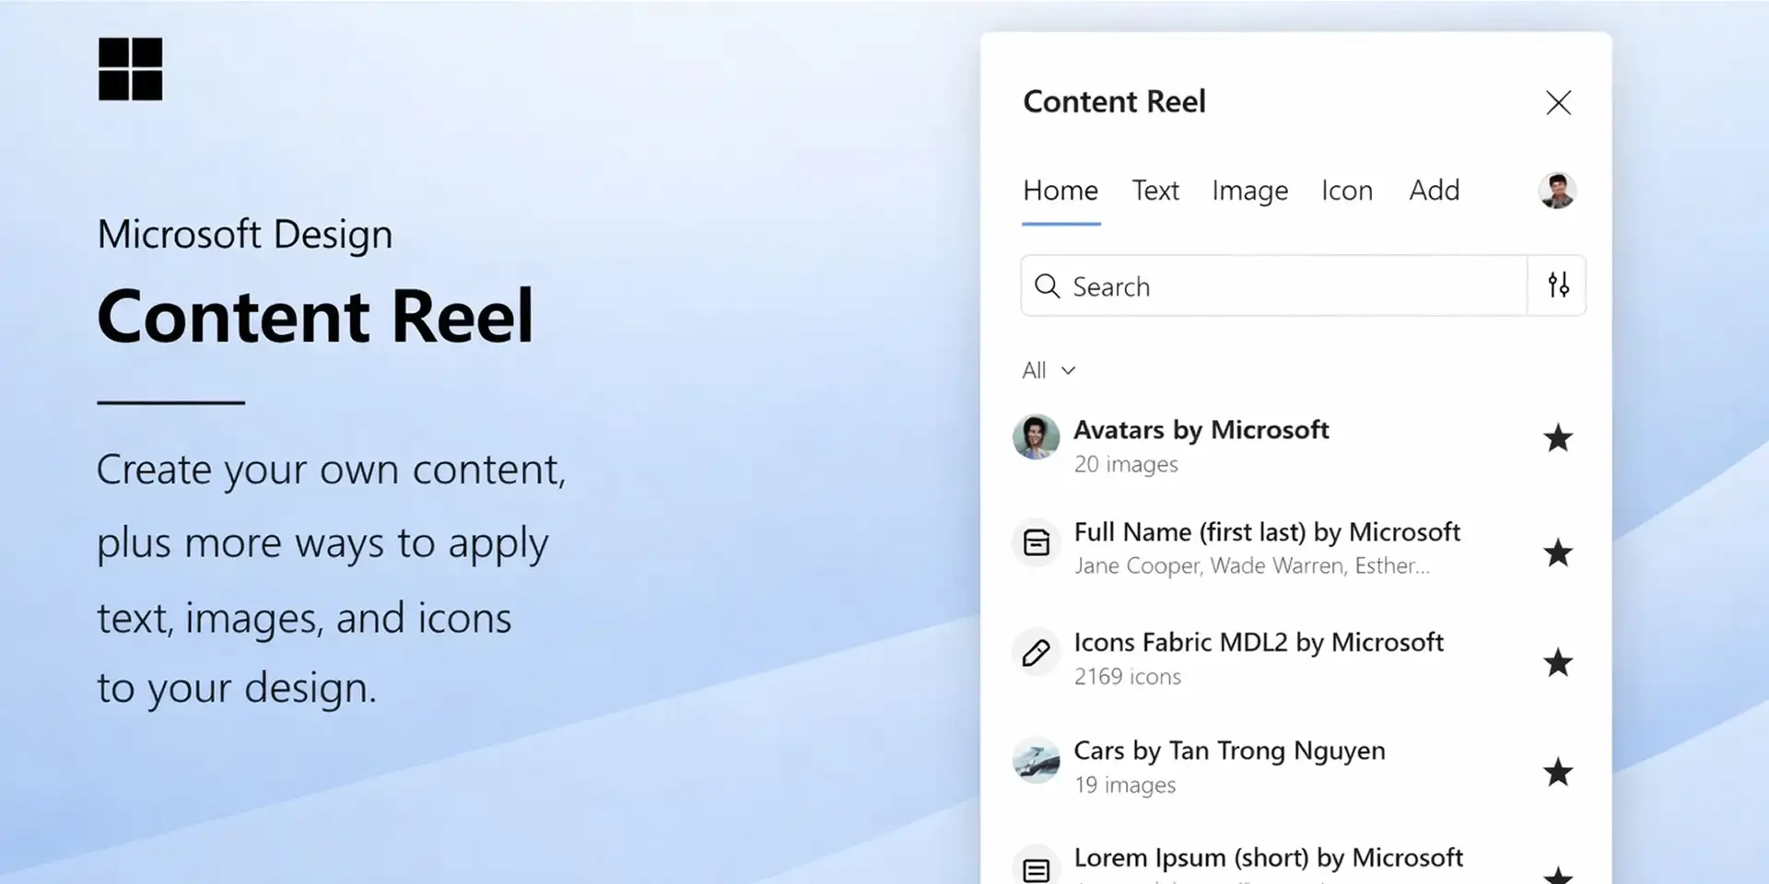This screenshot has height=884, width=1769.
Task: Open the filter settings sliders icon
Action: (1558, 285)
